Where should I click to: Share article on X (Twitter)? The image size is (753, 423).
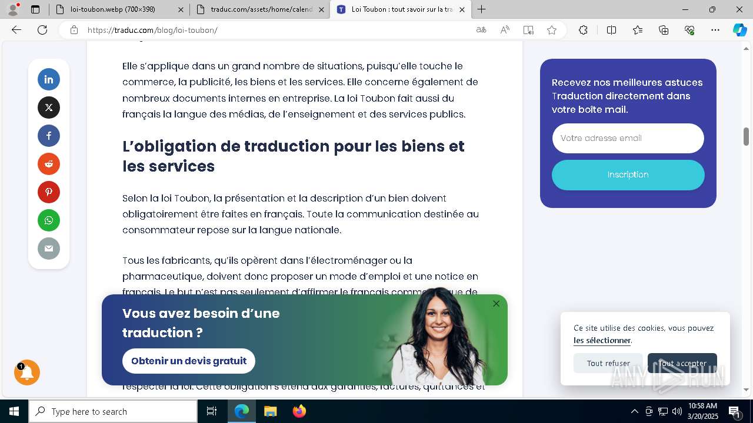pos(49,108)
